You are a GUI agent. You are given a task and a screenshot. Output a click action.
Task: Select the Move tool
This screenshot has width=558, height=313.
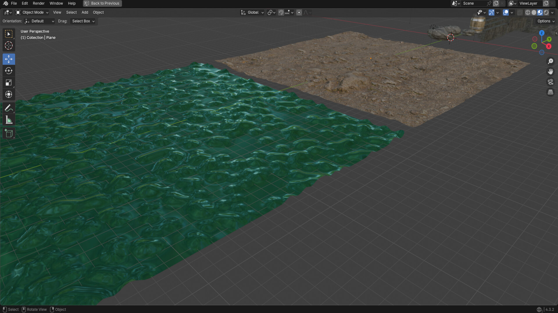click(9, 59)
